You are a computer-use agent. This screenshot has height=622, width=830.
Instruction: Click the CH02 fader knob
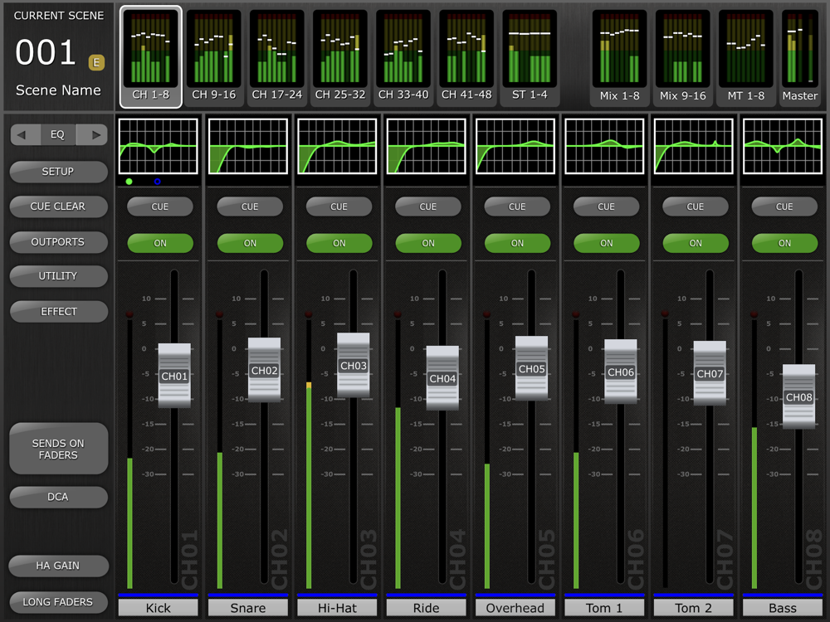264,370
